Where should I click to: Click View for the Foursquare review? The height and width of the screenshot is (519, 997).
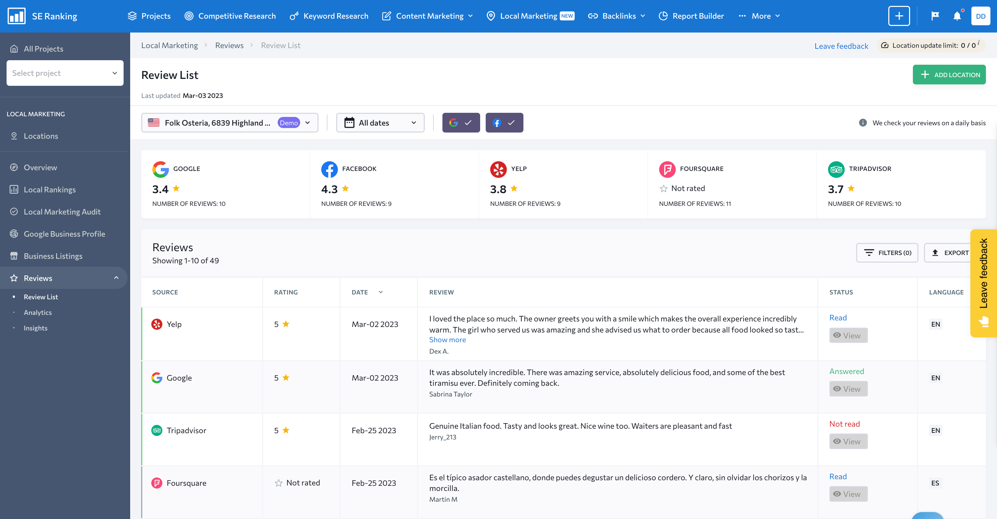pos(848,494)
